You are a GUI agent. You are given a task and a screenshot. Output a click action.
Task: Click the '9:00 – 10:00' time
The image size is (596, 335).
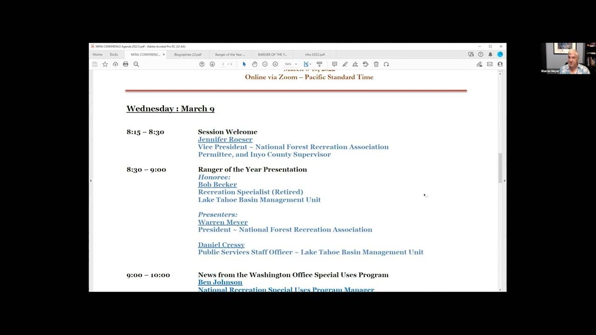click(148, 275)
